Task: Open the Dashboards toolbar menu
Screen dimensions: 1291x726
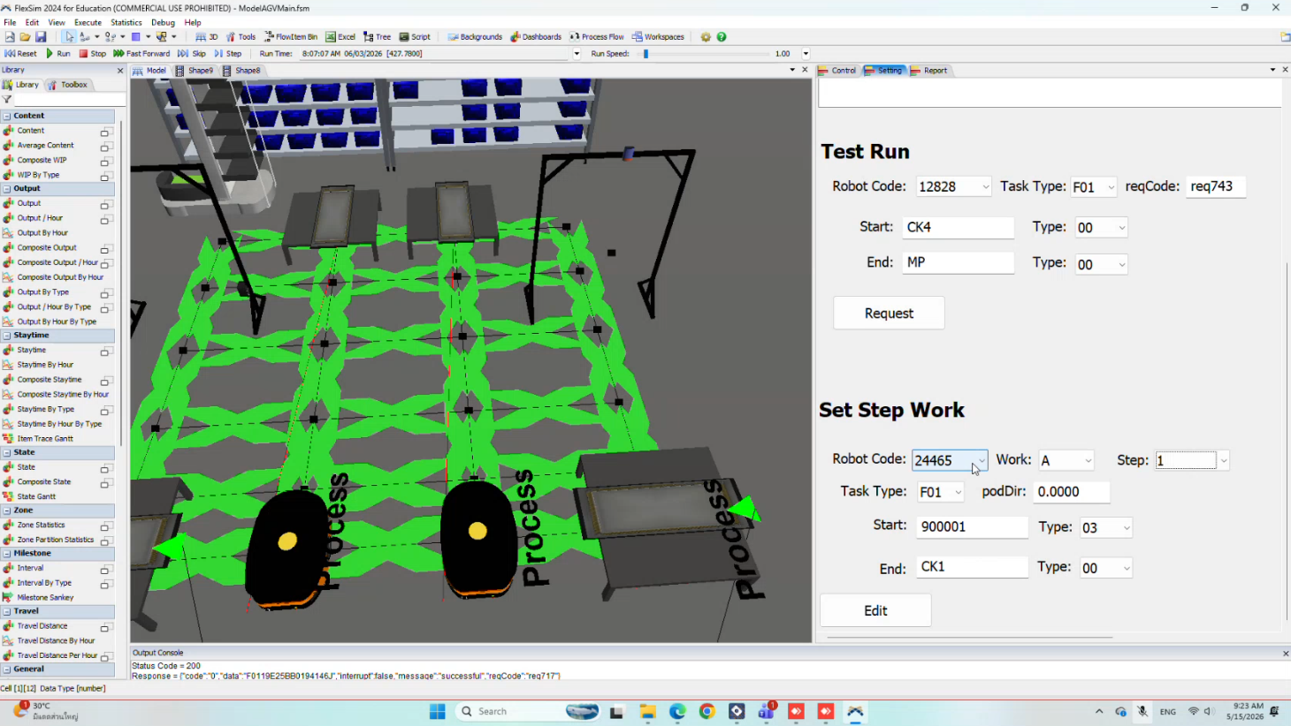Action: [x=536, y=37]
